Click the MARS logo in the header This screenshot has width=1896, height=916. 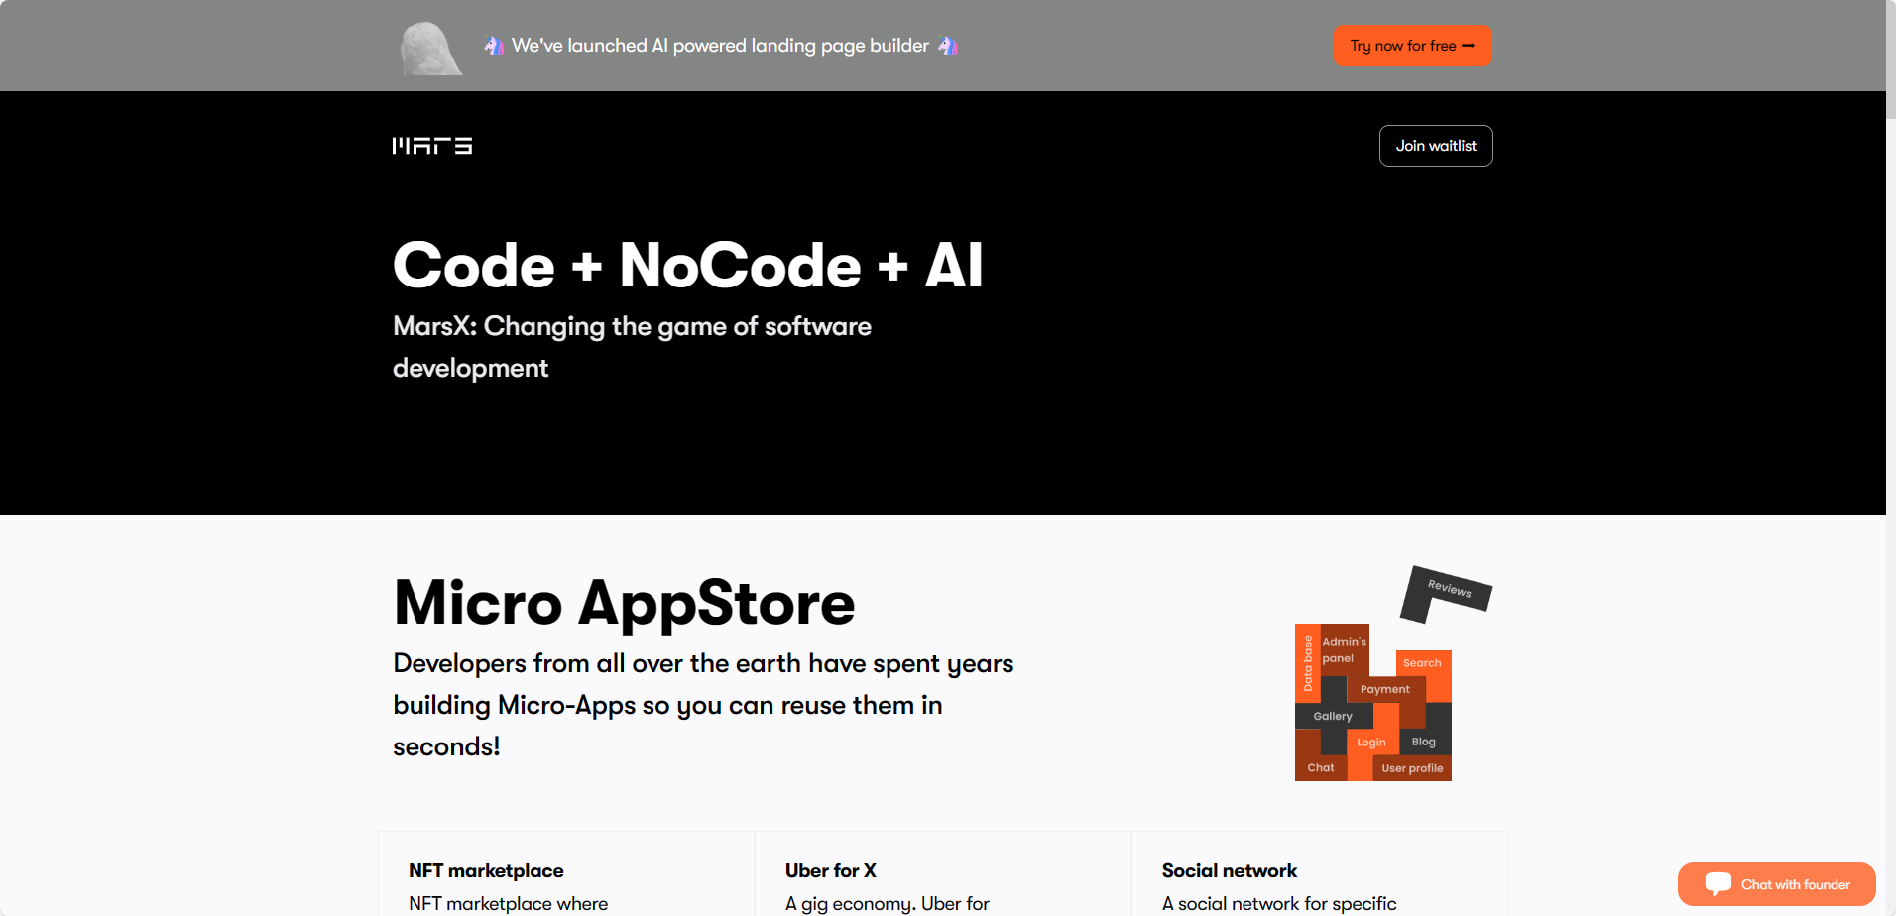[432, 146]
